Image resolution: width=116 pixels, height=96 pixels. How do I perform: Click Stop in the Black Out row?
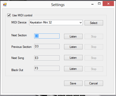point(94,69)
